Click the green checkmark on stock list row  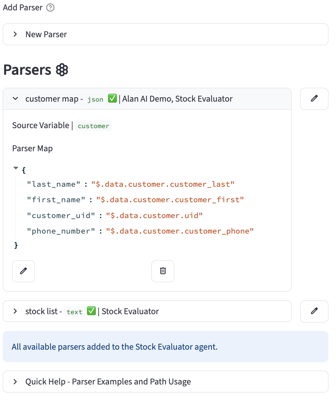91,311
